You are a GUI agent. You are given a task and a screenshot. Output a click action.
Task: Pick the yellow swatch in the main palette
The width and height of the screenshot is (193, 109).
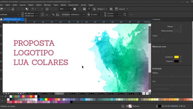(x=46, y=99)
